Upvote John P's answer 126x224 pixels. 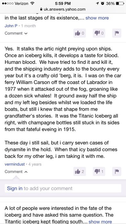point(80,33)
